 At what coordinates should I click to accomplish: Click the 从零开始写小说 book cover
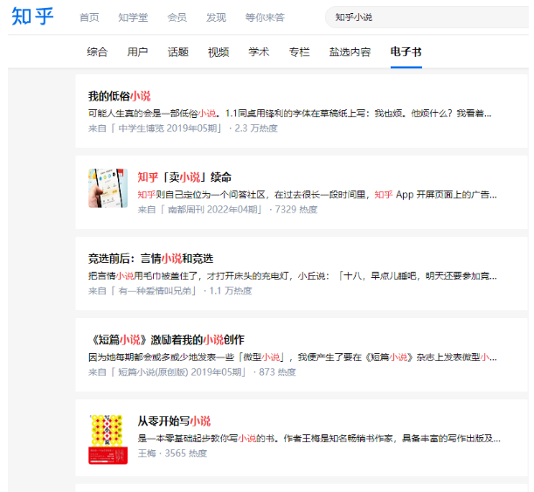tap(108, 439)
